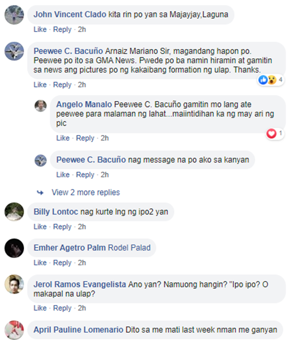Click Jerol Ramos Evangelista's avatar
The height and width of the screenshot is (340, 302).
pos(14,284)
